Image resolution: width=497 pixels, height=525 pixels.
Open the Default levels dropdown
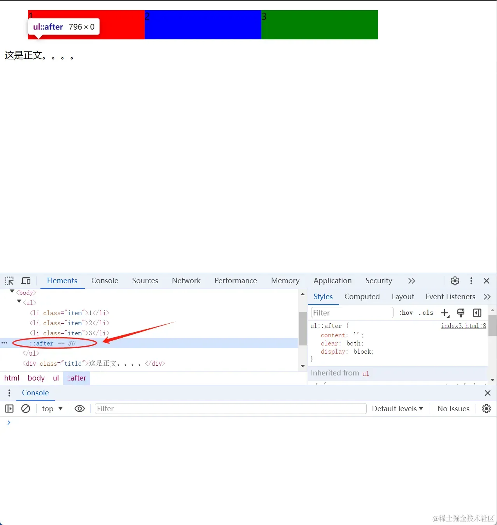(x=397, y=409)
